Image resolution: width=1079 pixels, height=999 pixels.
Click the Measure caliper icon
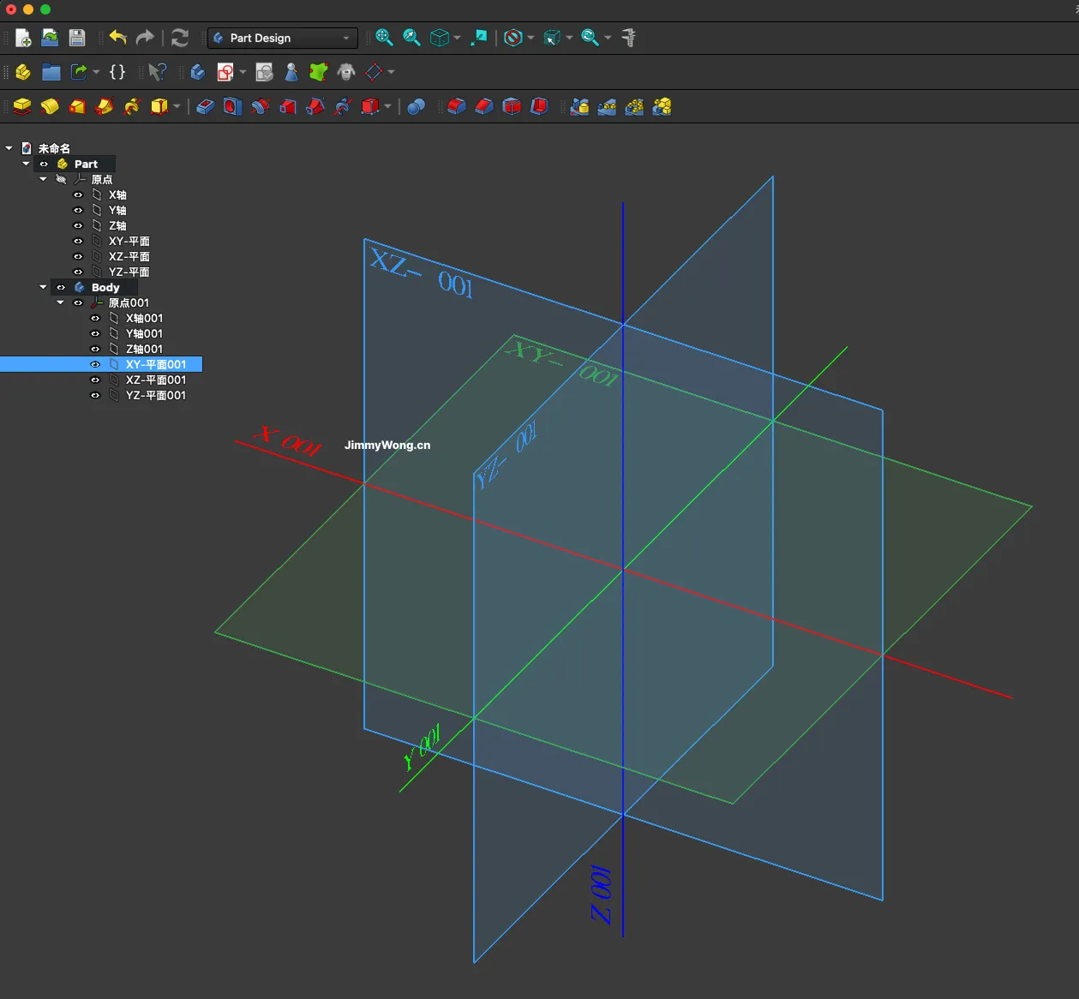629,38
